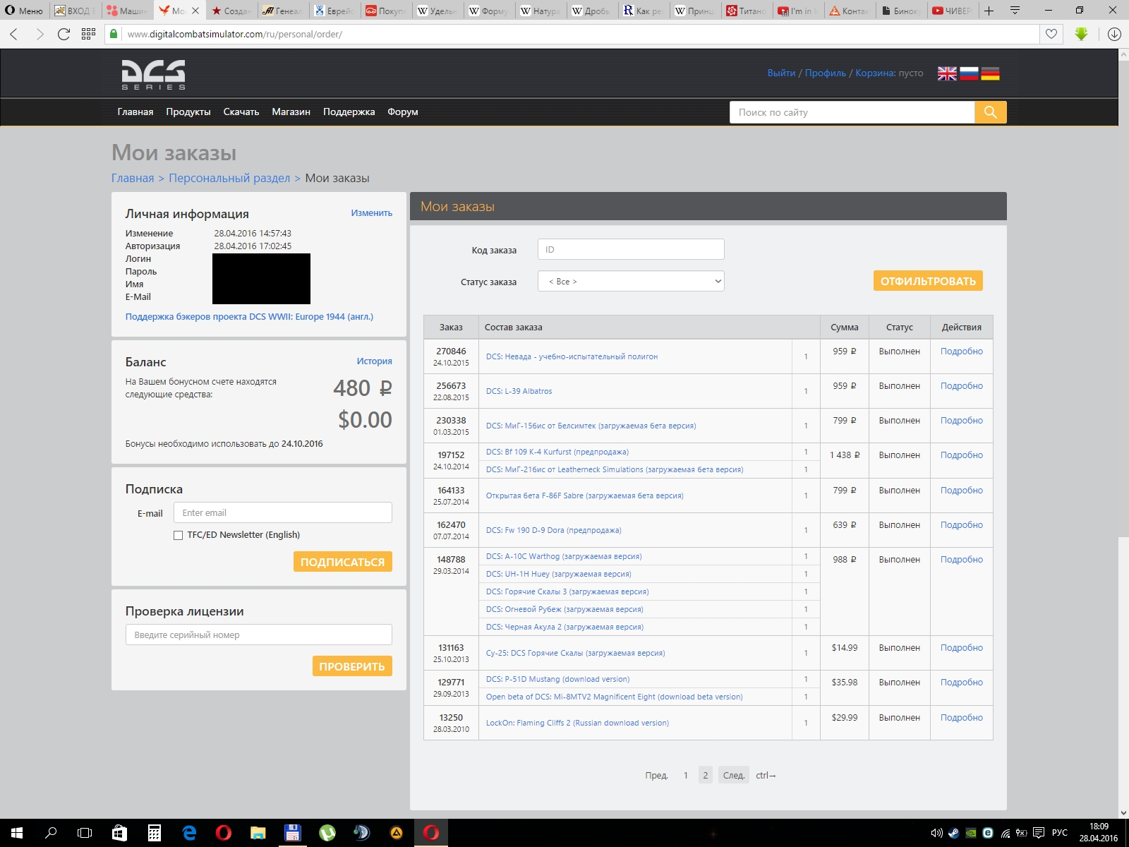Go back with the browser back arrow

[14, 34]
